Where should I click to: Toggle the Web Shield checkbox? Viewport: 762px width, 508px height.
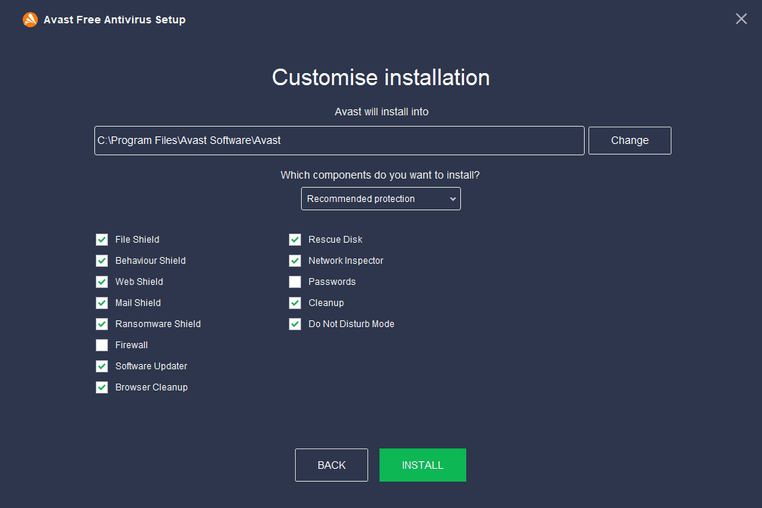(x=102, y=282)
